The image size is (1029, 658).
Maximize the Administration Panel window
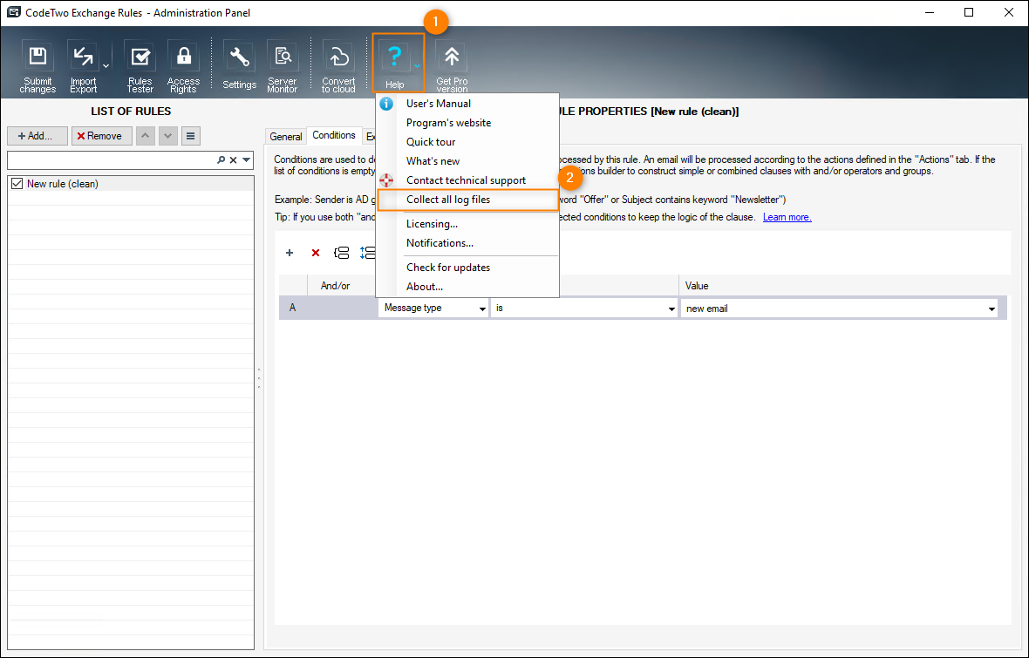coord(969,12)
